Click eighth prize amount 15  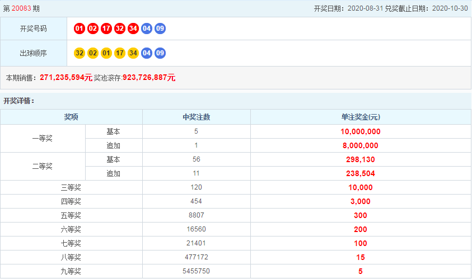tap(361, 257)
